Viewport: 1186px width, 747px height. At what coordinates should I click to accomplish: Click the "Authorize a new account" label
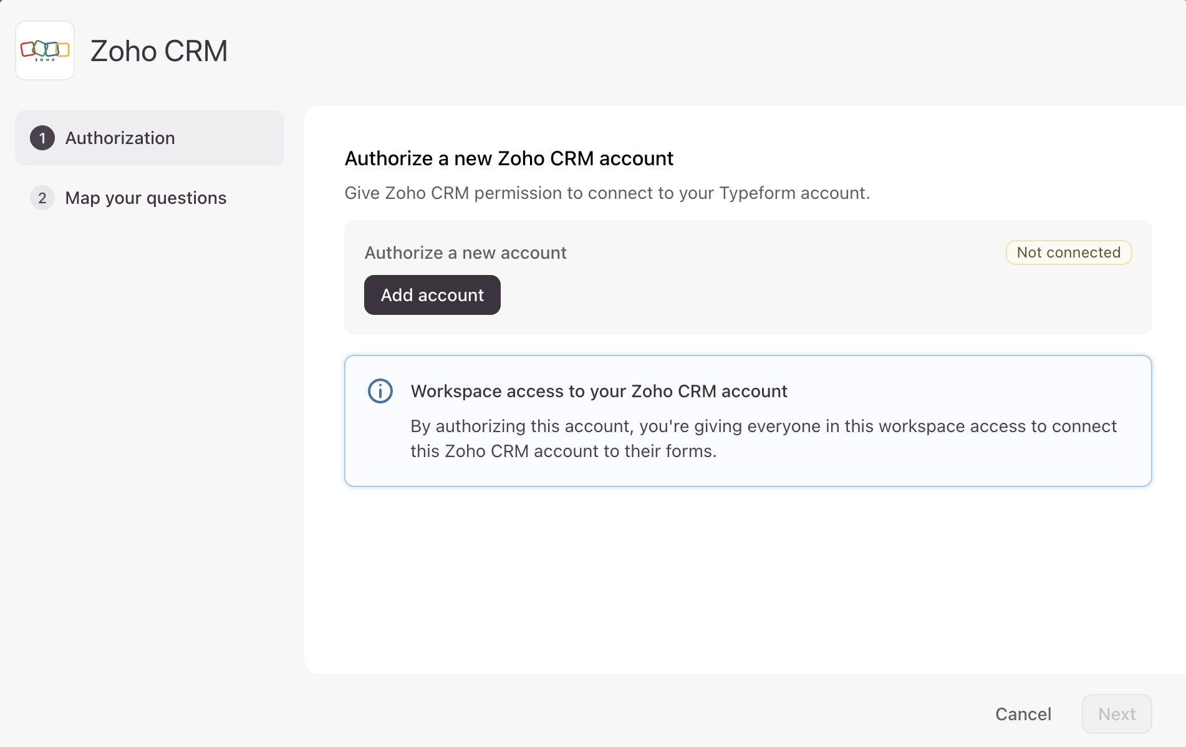tap(466, 253)
